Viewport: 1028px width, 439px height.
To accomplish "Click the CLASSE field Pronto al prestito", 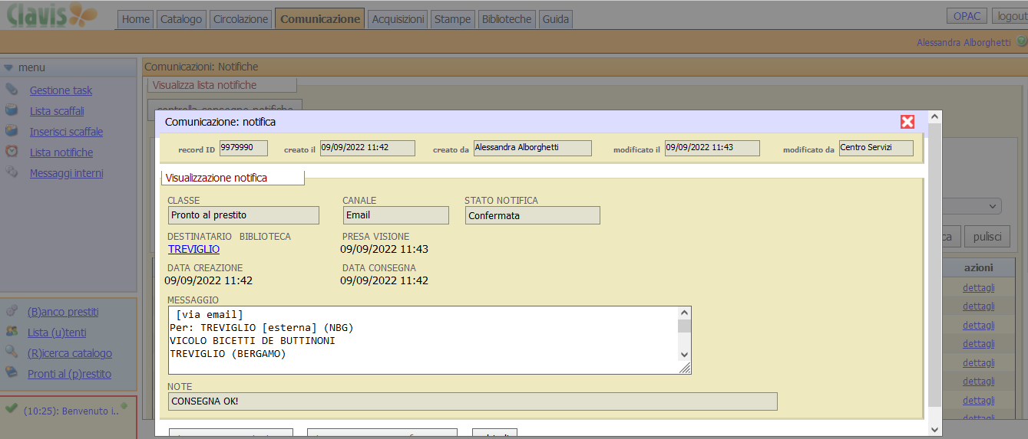I will [243, 215].
